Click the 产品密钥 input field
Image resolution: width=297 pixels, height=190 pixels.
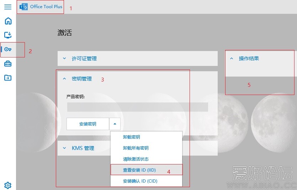pos(137,107)
